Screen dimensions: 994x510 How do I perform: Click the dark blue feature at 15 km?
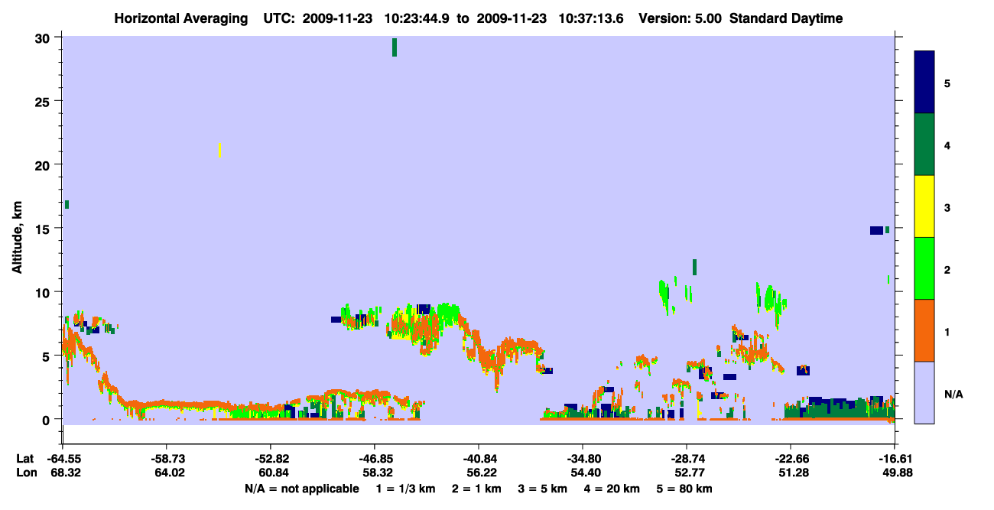coord(877,230)
